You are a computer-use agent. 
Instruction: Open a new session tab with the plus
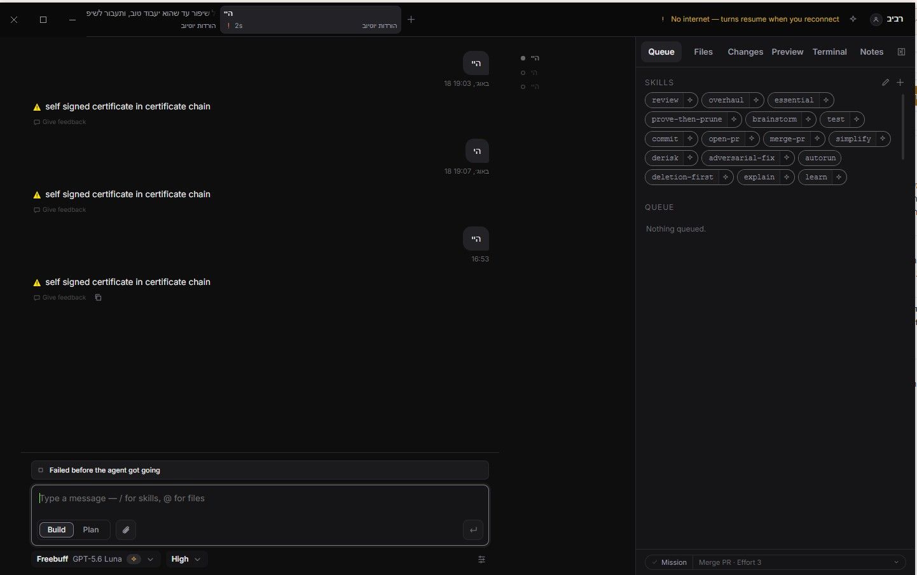pos(411,20)
